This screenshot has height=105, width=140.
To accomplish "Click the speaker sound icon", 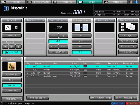I will (131, 2).
